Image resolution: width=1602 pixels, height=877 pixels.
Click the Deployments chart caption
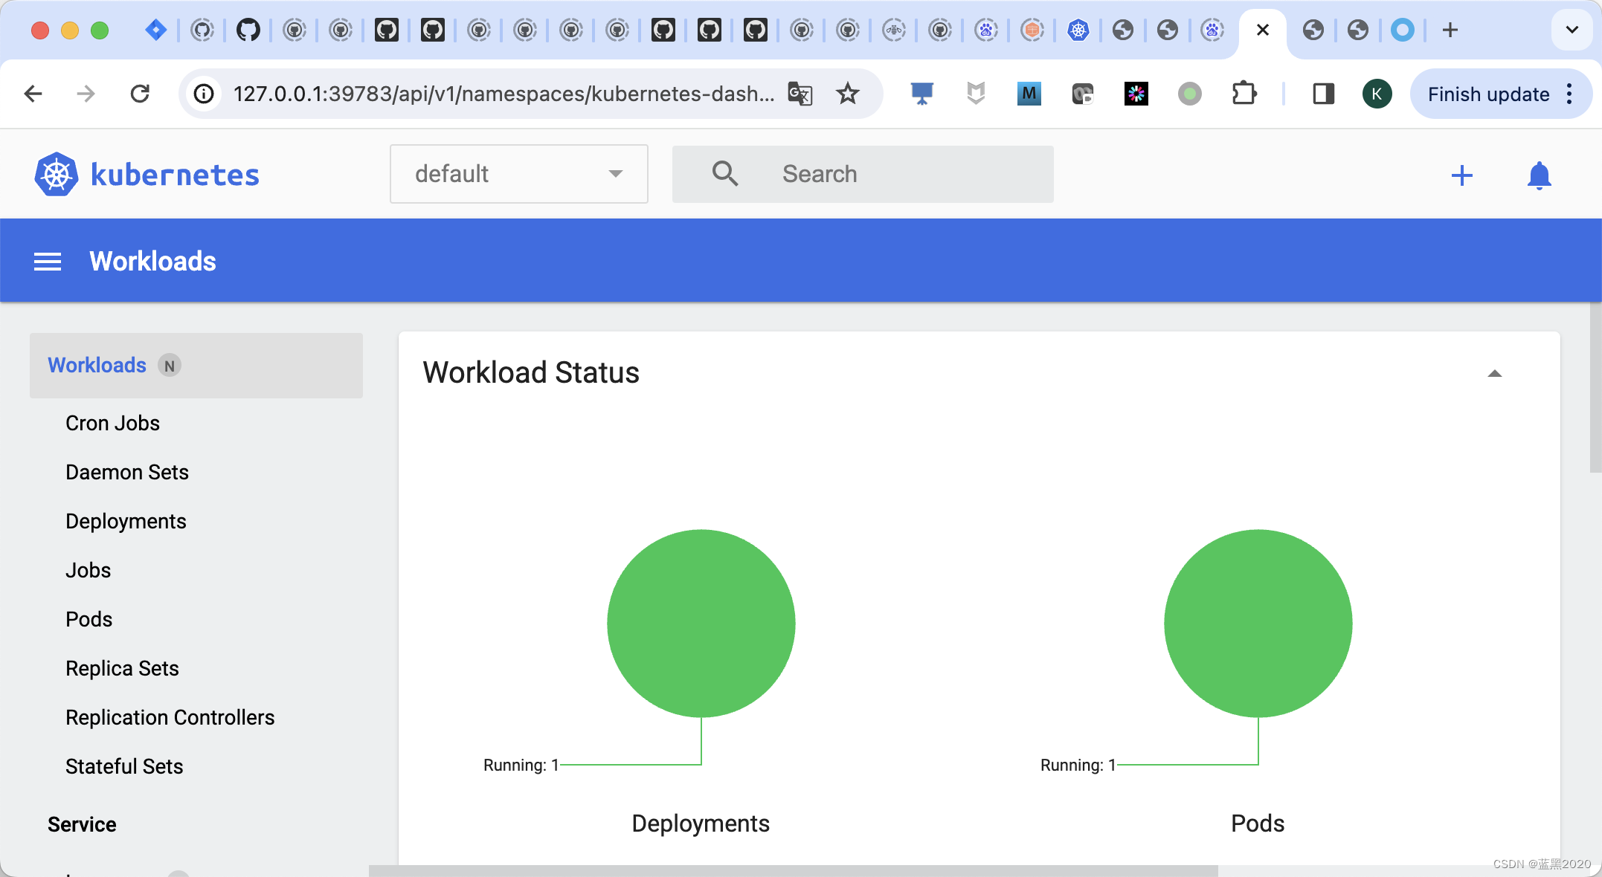point(701,823)
